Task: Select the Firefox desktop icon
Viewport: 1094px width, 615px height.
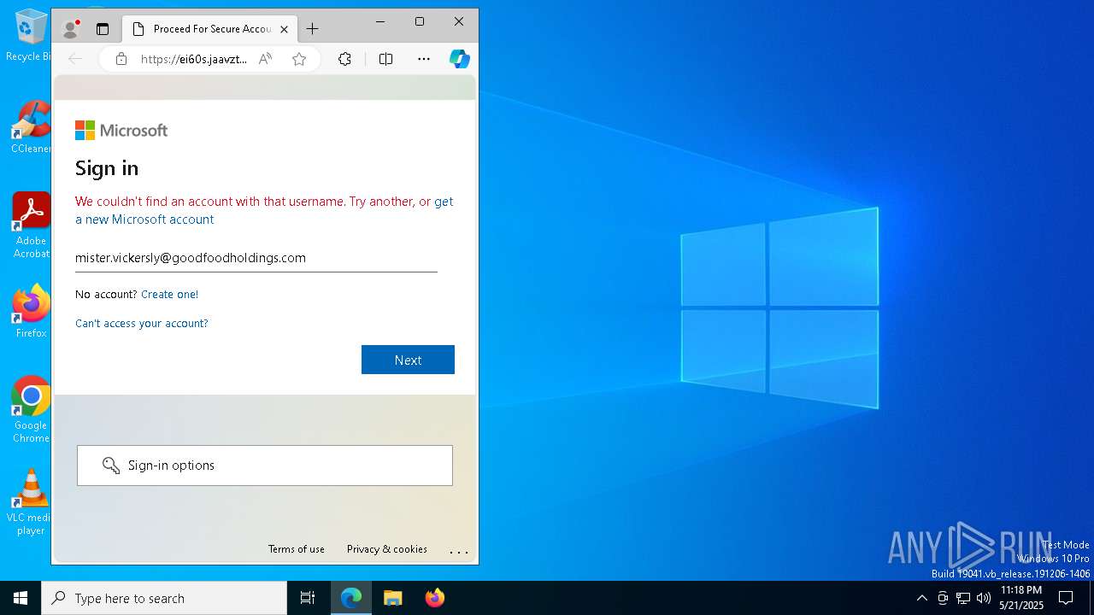Action: (x=31, y=313)
